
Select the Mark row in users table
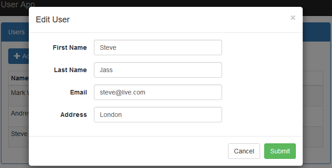(x=19, y=95)
